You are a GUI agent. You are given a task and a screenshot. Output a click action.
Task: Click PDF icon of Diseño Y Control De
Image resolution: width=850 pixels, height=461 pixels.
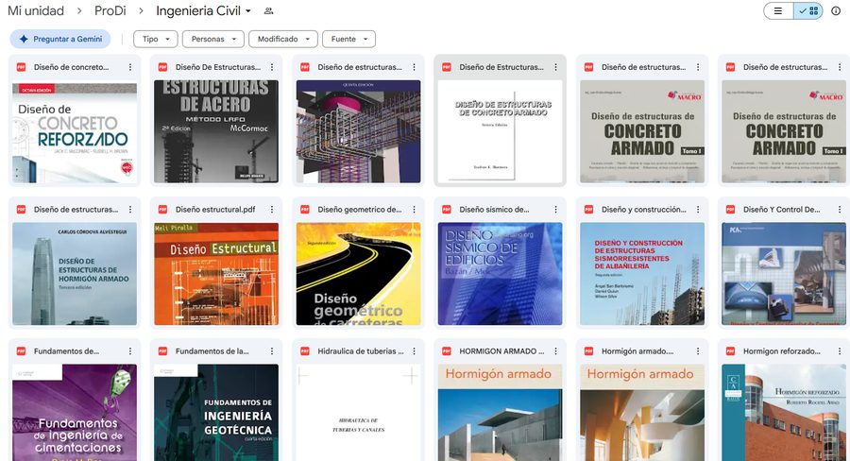coord(730,210)
